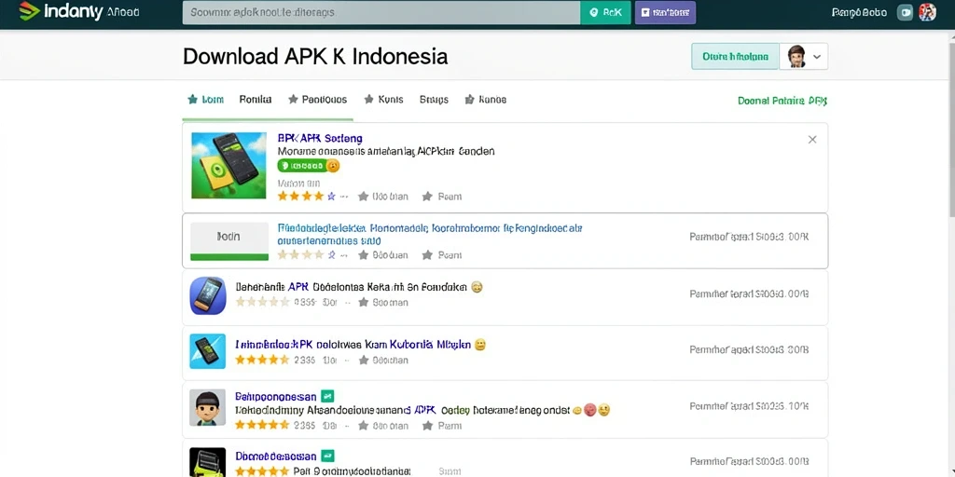Click the gray Pami star in the Bahpoonoesan row
This screenshot has height=477, width=955.
(x=427, y=426)
